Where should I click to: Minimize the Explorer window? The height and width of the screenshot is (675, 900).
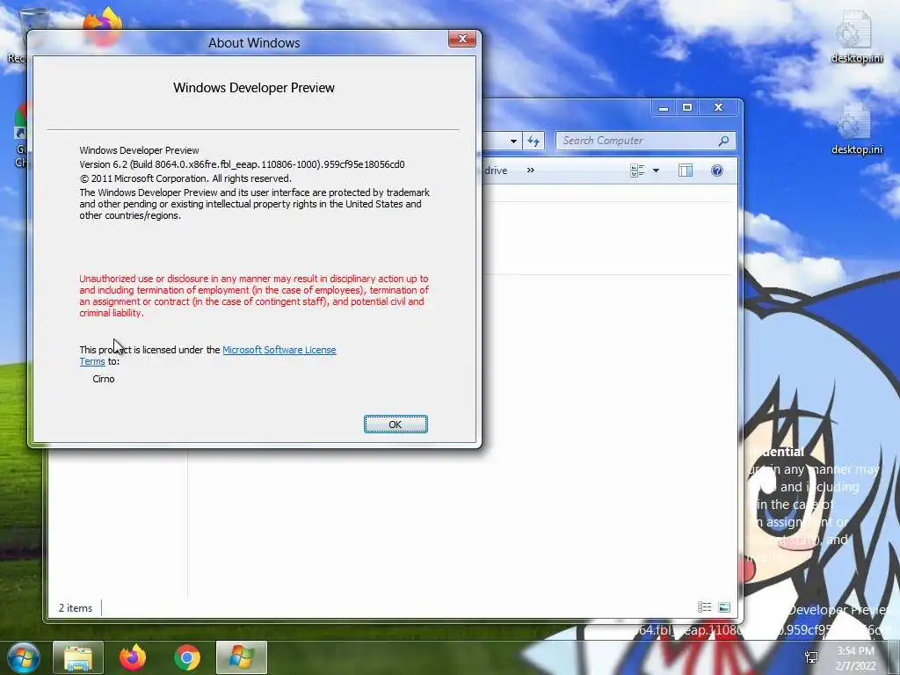(x=663, y=108)
